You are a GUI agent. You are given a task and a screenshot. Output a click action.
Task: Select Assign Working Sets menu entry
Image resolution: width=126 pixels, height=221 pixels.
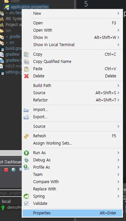pos(72,143)
